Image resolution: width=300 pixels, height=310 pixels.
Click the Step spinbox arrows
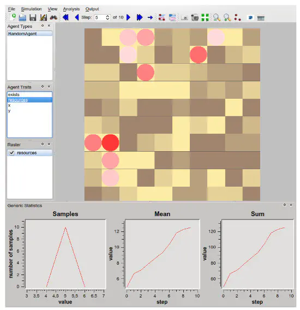[107, 17]
